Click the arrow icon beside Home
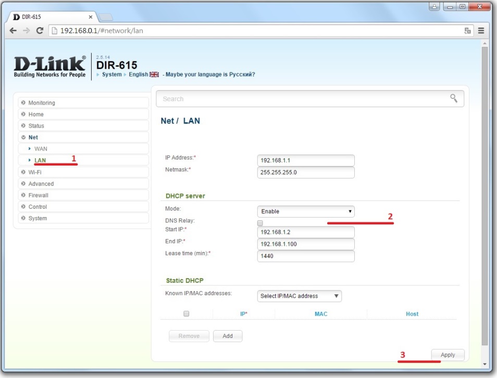The image size is (497, 378). [23, 114]
